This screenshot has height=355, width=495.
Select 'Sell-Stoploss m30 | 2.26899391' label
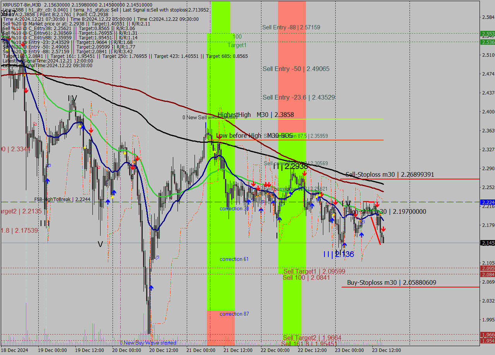[390, 174]
